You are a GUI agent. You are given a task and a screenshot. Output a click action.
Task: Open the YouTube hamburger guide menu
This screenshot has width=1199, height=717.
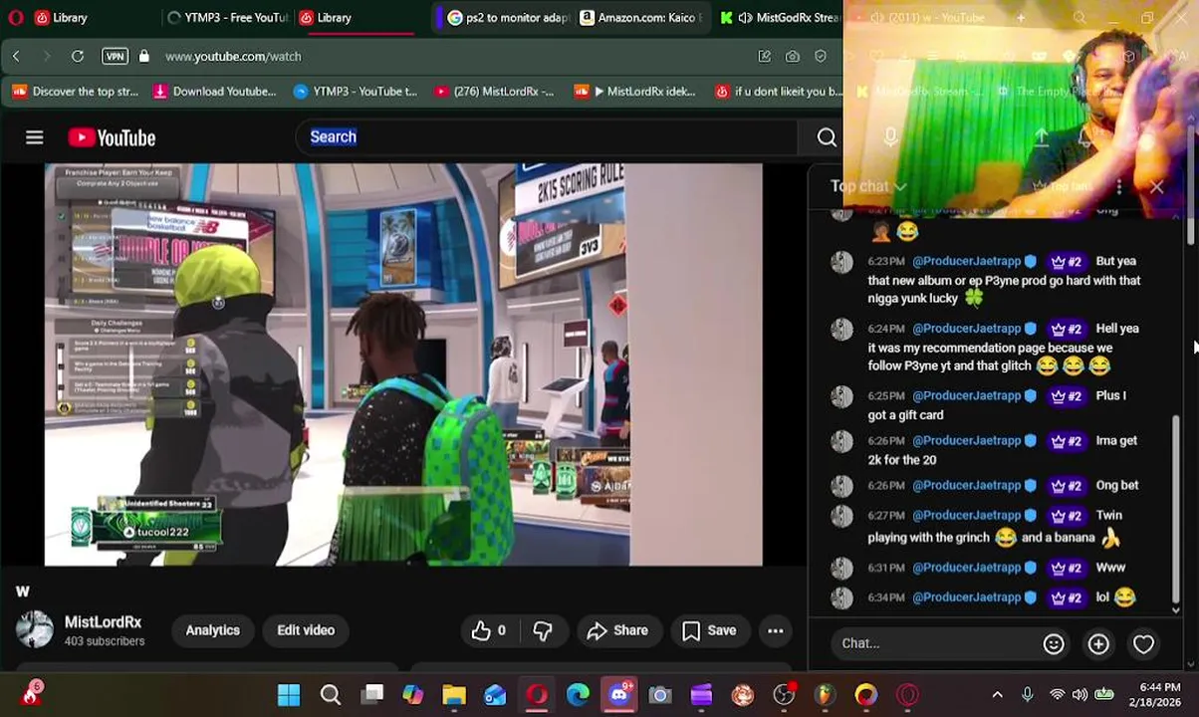click(x=35, y=137)
